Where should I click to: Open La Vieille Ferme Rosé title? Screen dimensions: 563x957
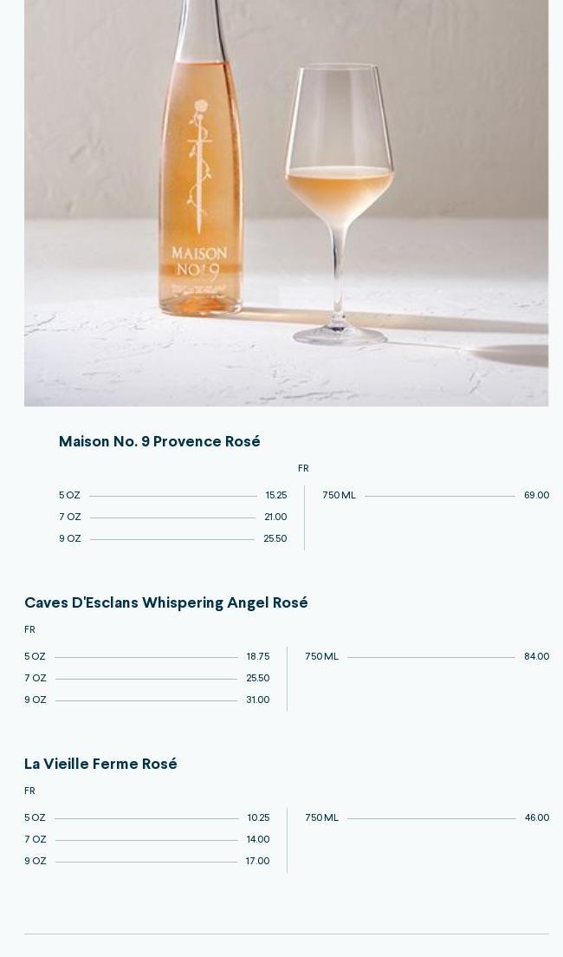click(x=100, y=764)
